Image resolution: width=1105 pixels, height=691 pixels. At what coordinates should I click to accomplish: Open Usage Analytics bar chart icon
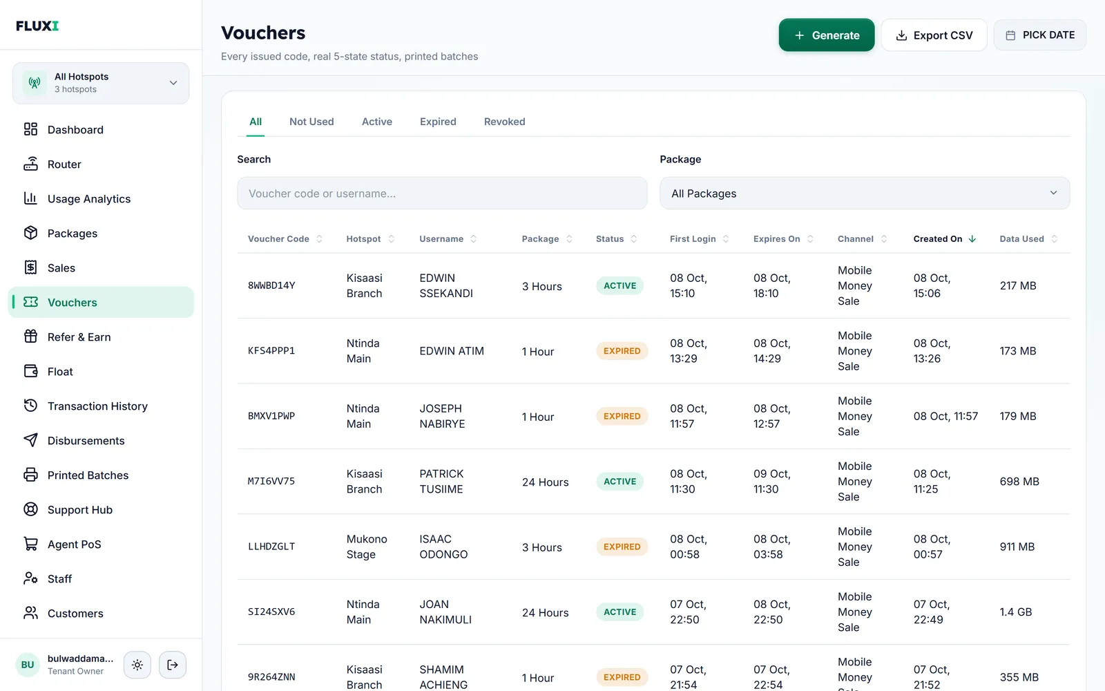pyautogui.click(x=30, y=198)
